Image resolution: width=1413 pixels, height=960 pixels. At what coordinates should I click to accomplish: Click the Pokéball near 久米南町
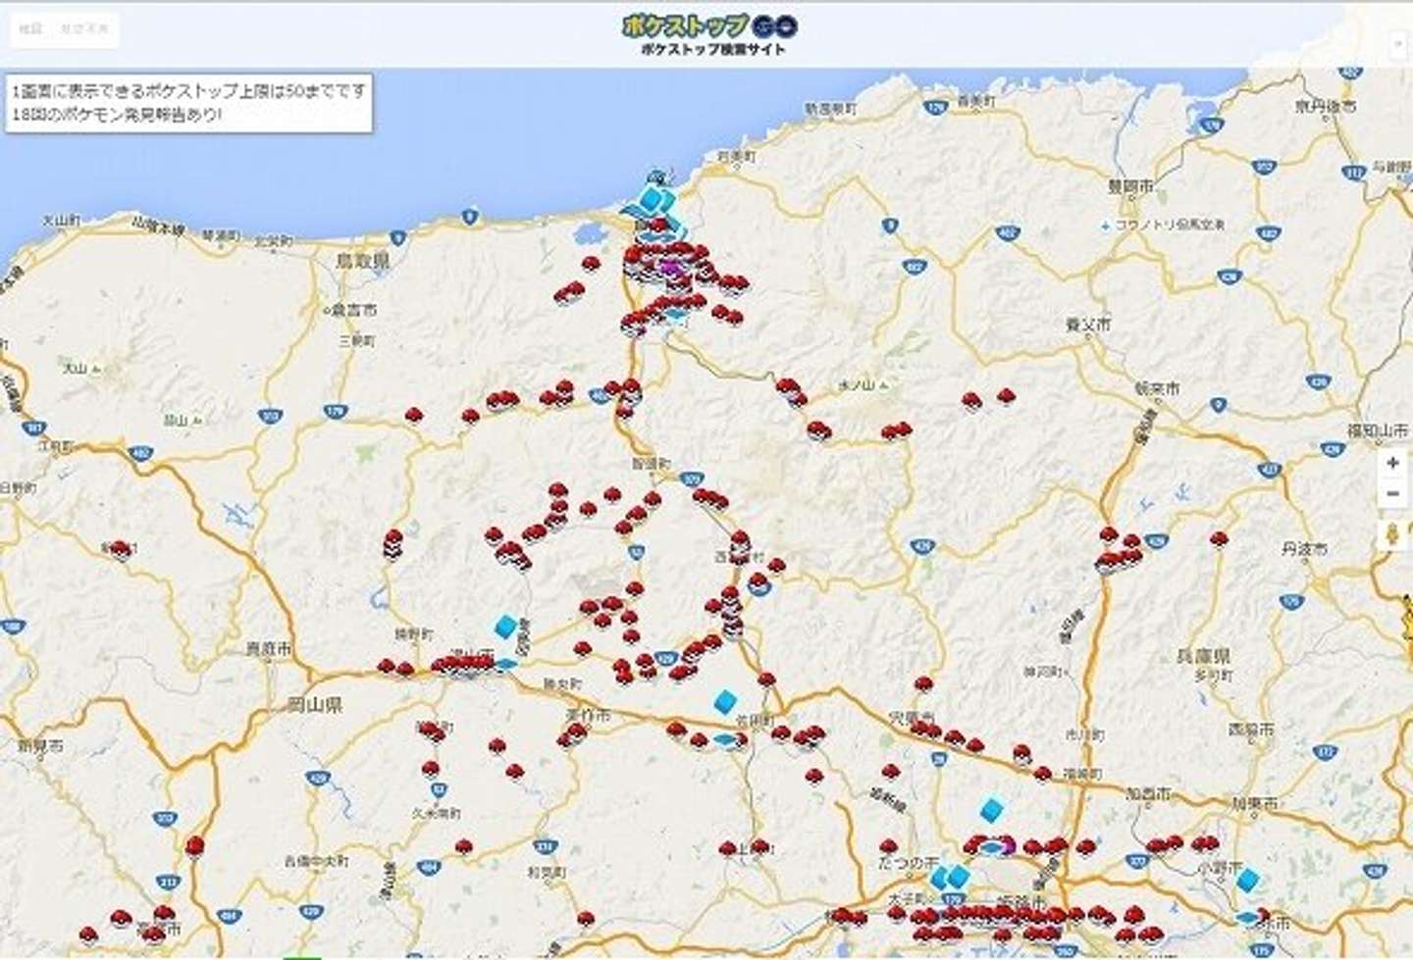pos(465,845)
